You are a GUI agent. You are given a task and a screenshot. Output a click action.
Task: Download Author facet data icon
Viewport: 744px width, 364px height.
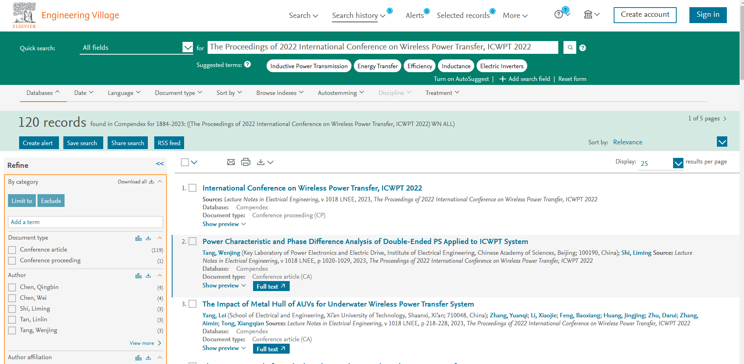(148, 275)
